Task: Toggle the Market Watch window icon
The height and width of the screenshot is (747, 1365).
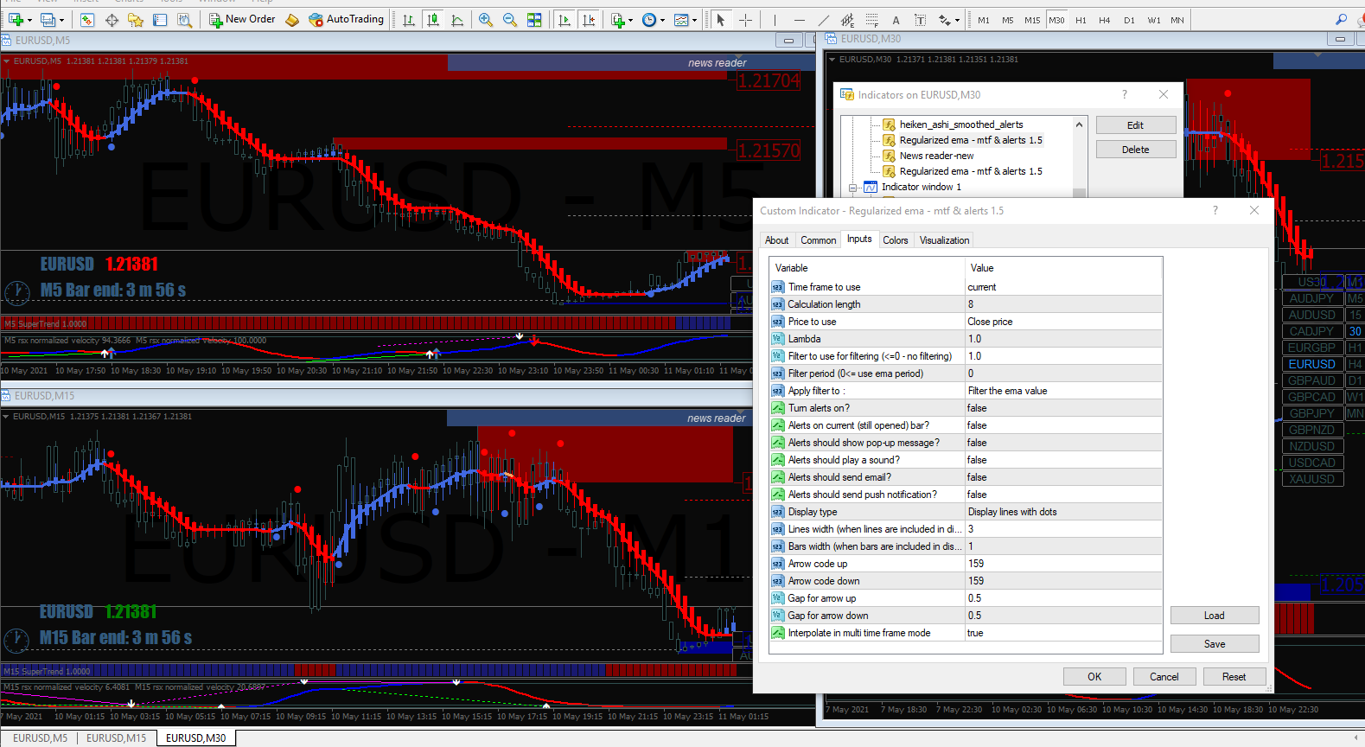Action: tap(87, 20)
